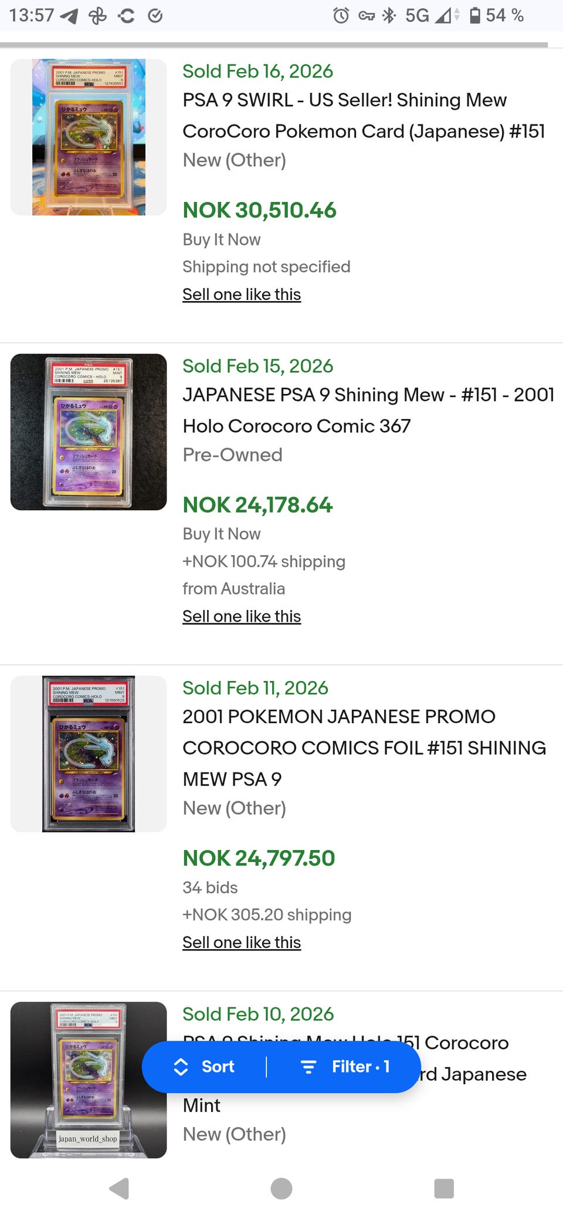The width and height of the screenshot is (563, 1221).
Task: Open the PSA 9 SWIRL Shining Mew listing title
Action: click(x=364, y=116)
